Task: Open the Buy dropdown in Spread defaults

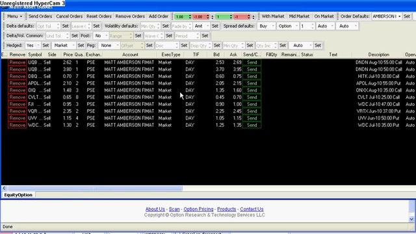Action: click(266, 26)
